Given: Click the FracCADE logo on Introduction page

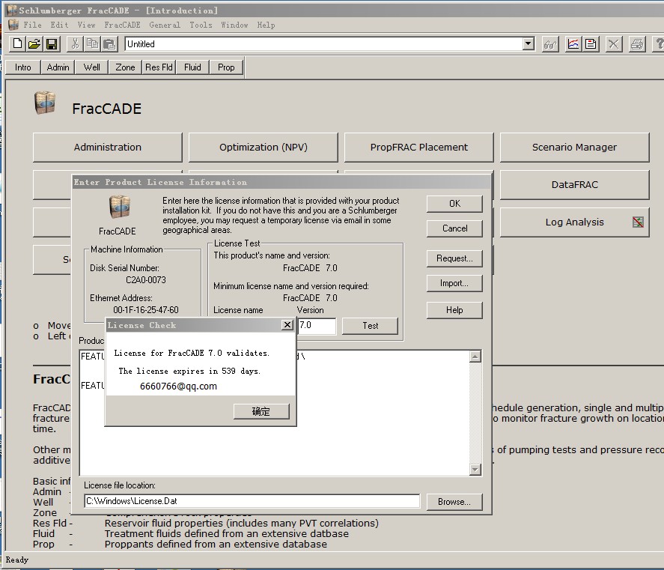Looking at the screenshot, I should tap(45, 103).
